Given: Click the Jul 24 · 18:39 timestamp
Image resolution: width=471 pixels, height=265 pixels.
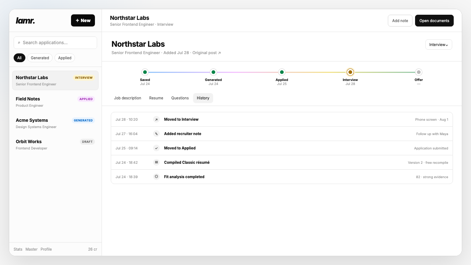Looking at the screenshot, I should [127, 177].
